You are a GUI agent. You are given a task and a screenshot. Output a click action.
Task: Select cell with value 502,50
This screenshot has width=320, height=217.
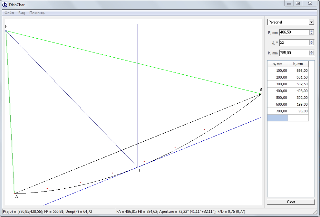pos(298,84)
